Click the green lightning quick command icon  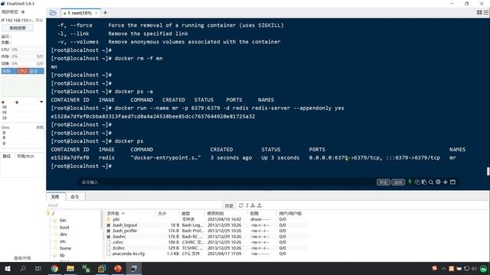(x=410, y=182)
